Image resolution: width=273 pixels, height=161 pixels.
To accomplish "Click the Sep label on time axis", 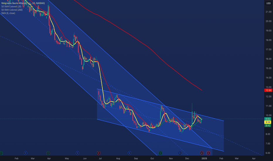I will [x=136, y=158].
